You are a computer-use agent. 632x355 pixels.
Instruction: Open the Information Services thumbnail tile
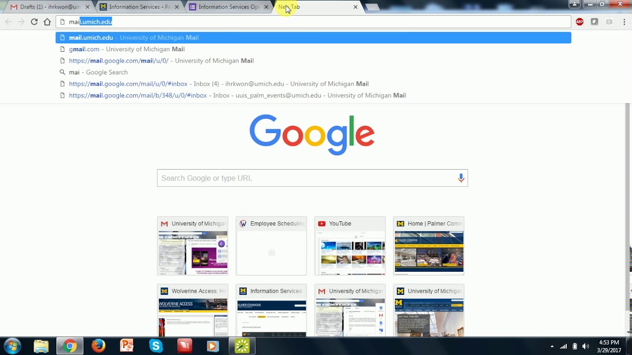point(271,311)
